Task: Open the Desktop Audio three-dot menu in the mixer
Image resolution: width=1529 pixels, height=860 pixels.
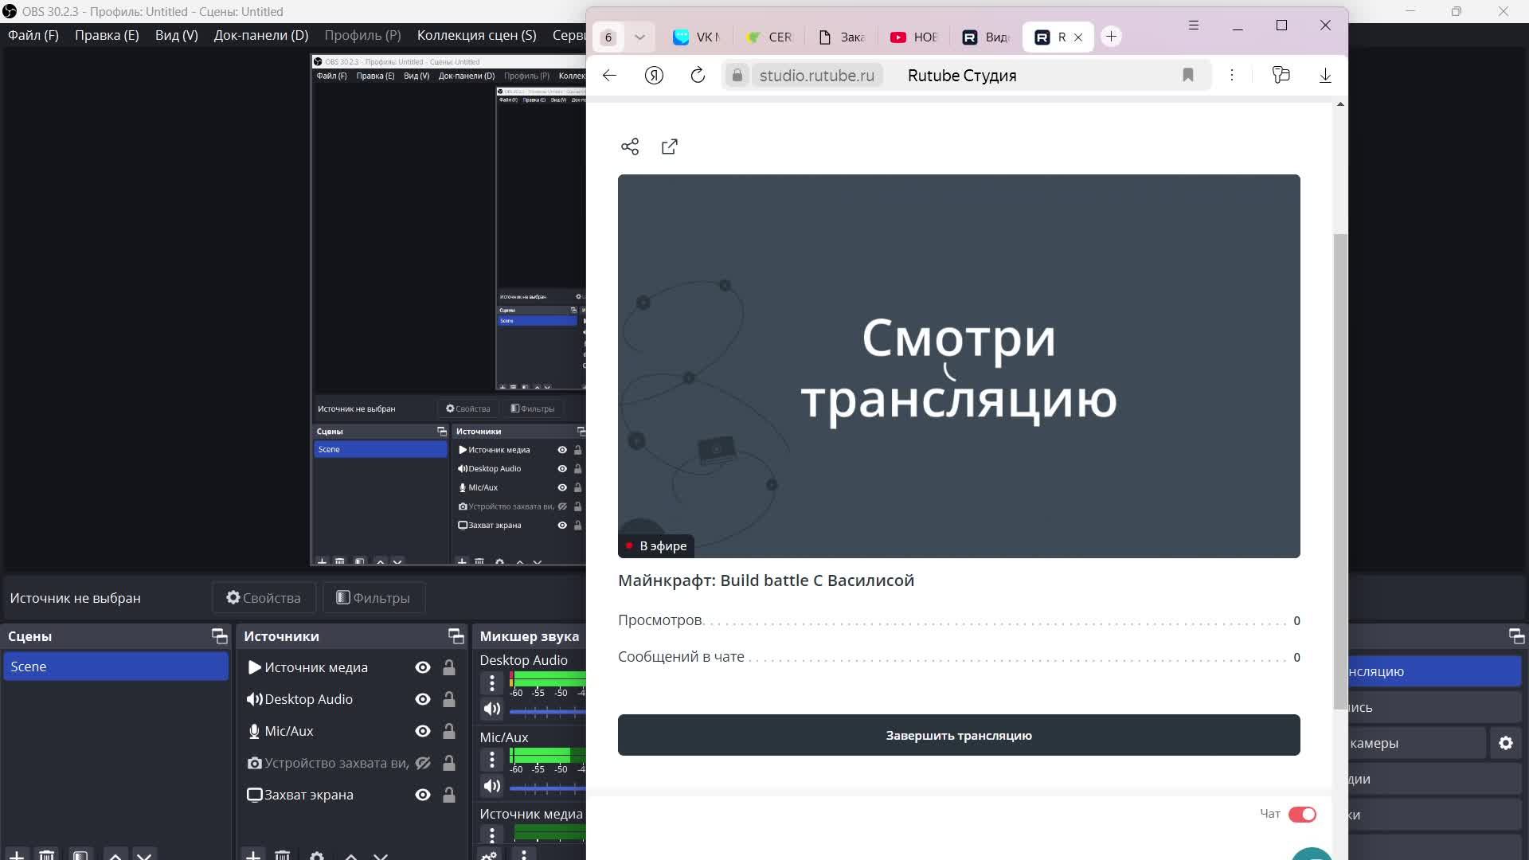Action: pyautogui.click(x=492, y=683)
